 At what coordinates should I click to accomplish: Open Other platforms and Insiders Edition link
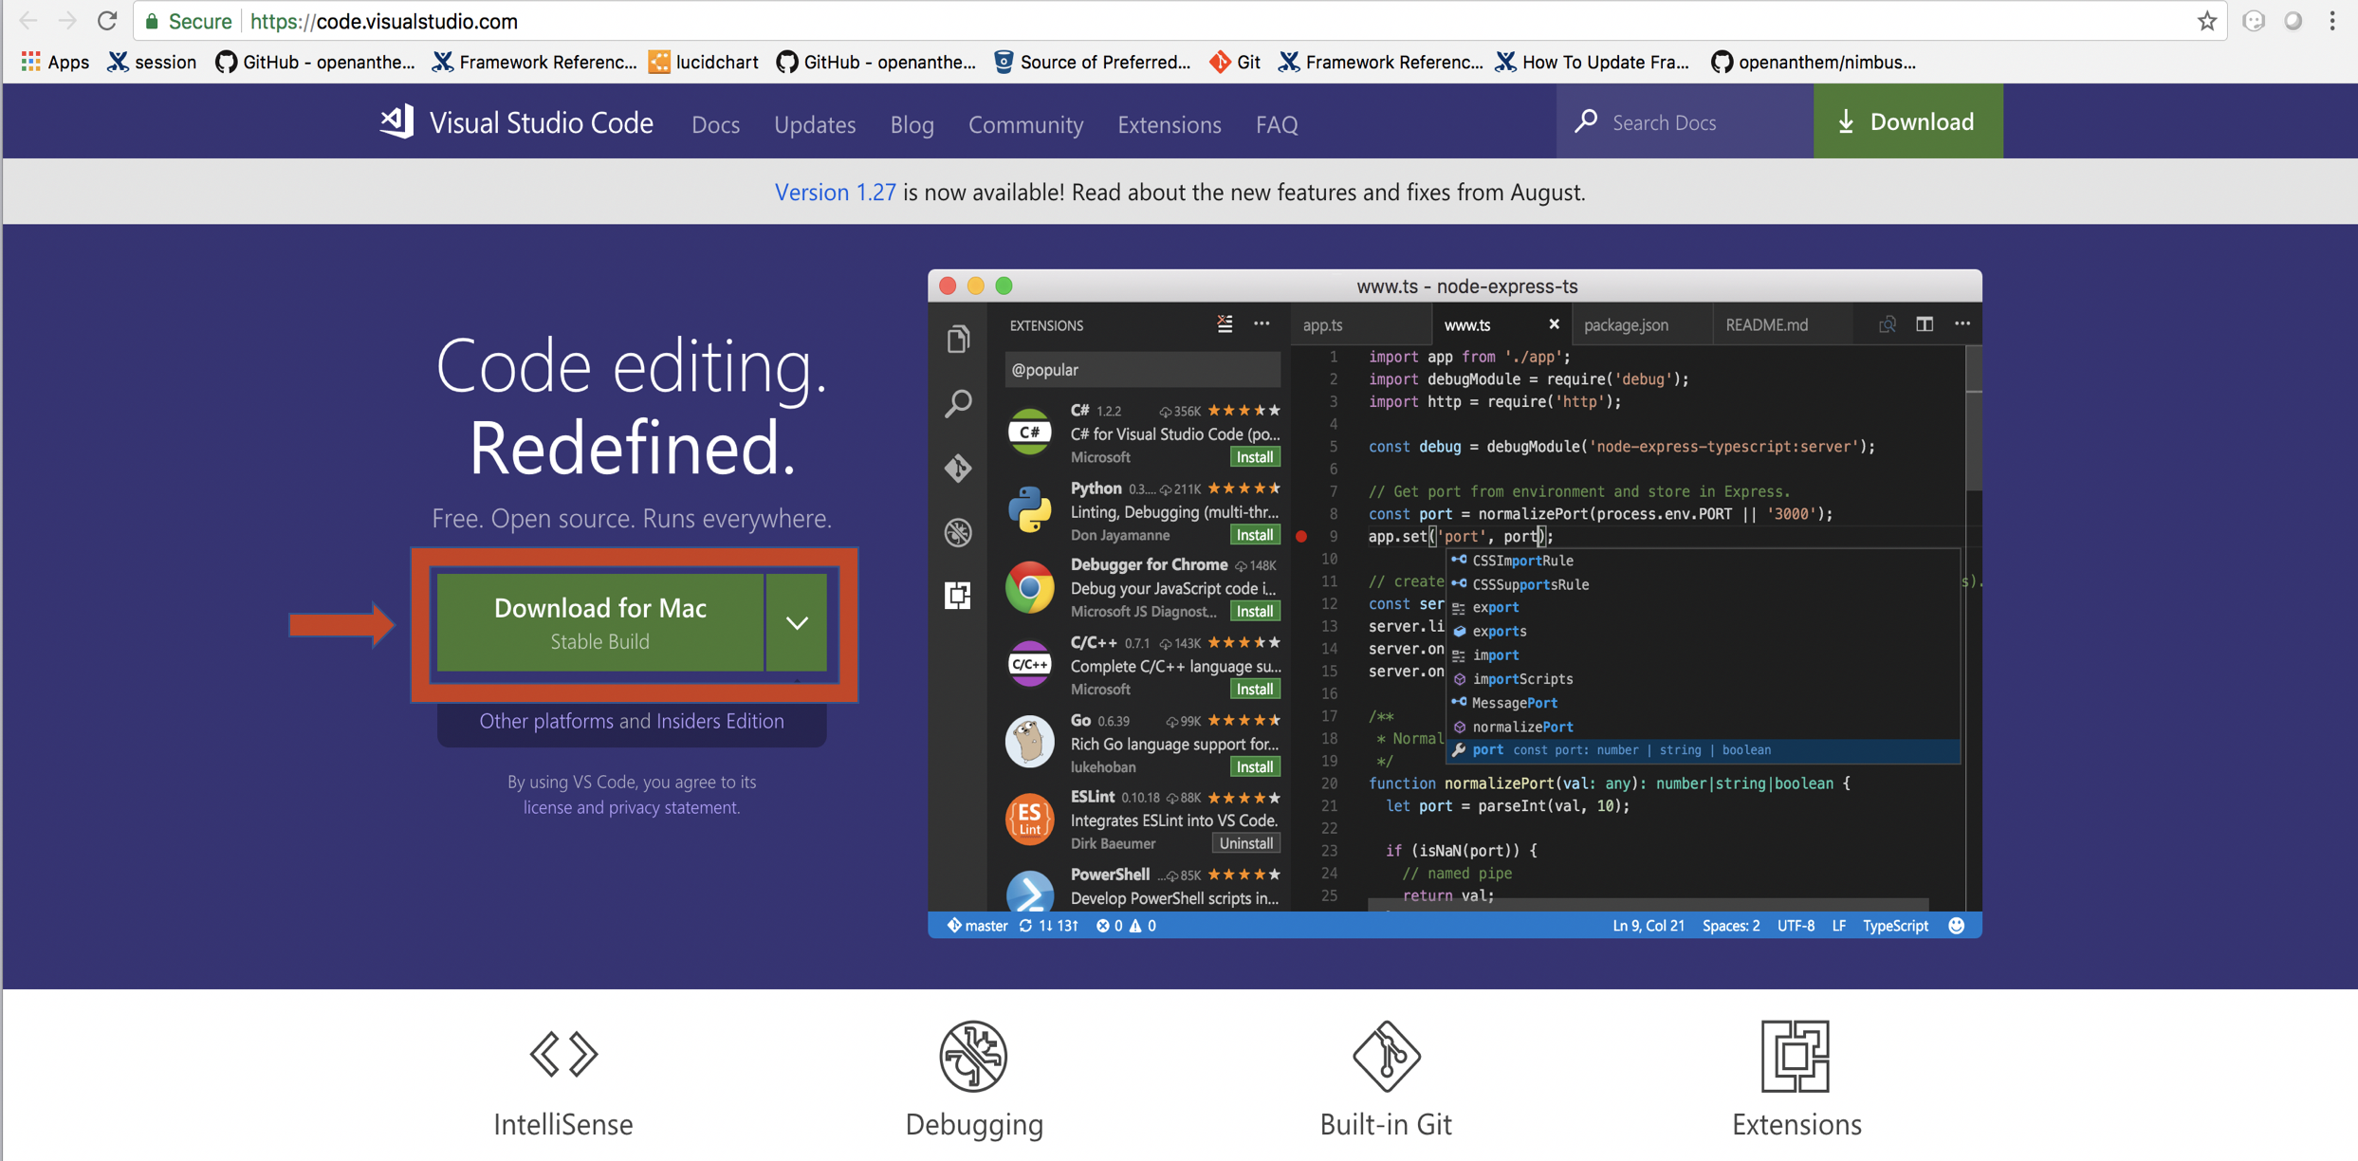coord(631,721)
